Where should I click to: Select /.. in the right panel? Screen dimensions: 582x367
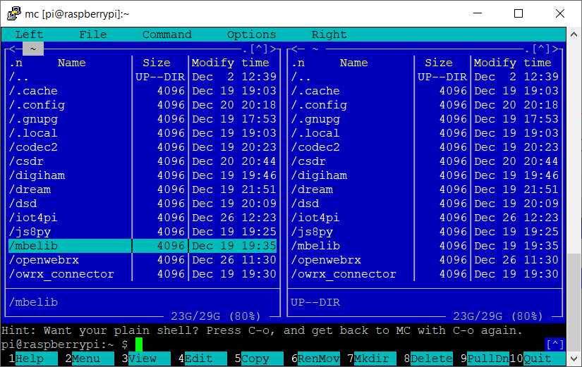tap(425, 77)
